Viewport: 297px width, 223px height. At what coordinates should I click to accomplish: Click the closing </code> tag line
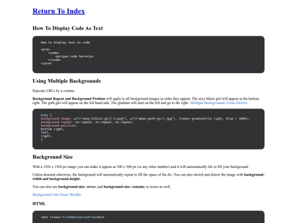(x=54, y=60)
